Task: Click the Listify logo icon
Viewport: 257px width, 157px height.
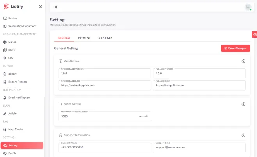Action: 6,6
